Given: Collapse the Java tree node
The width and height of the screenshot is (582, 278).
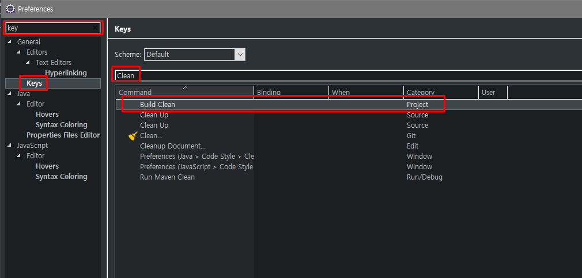Looking at the screenshot, I should point(9,93).
